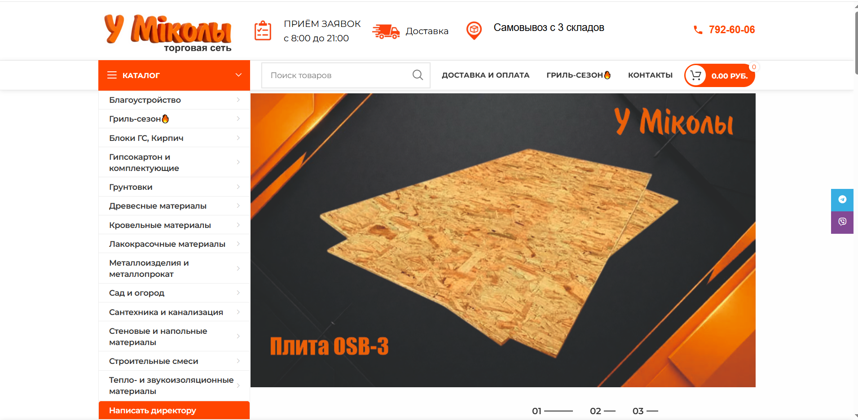Select slide indicator 02 under the banner
Viewport: 858px width, 420px height.
coord(596,411)
